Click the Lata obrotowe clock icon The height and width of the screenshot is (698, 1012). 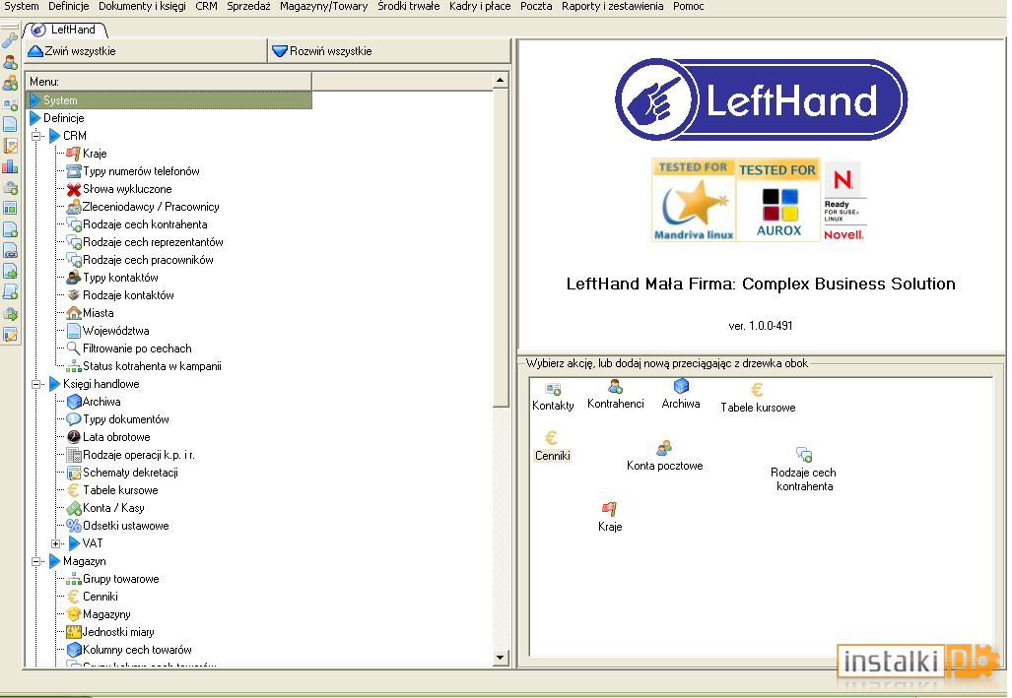(74, 437)
